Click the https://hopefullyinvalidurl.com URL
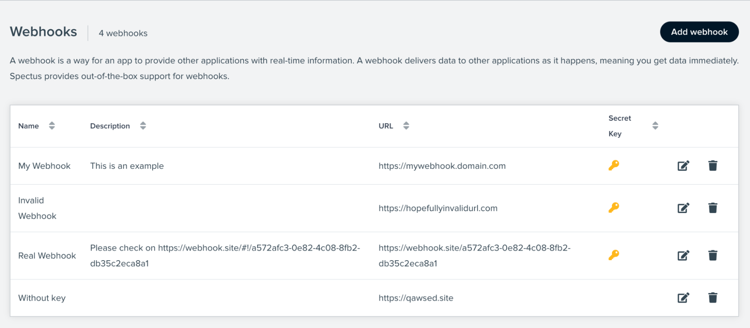Viewport: 750px width, 328px height. (x=438, y=208)
